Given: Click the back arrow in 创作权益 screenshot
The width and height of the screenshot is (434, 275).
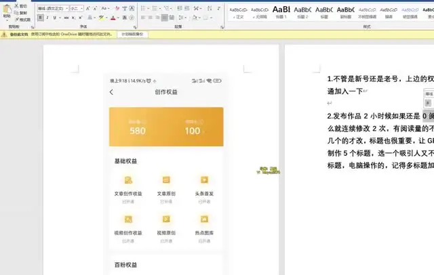Looking at the screenshot, I should pos(112,92).
